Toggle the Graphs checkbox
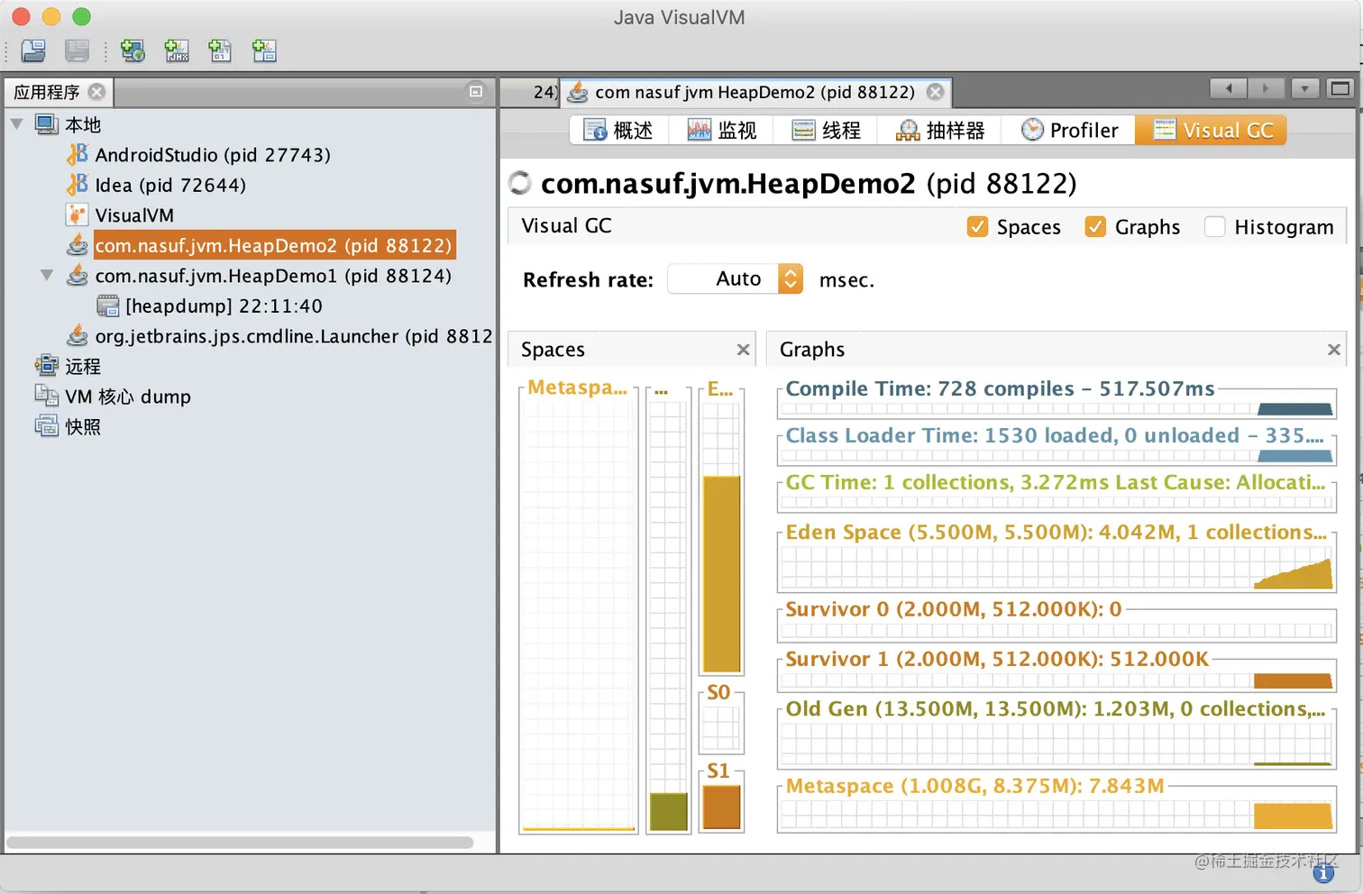This screenshot has width=1363, height=894. [1095, 227]
